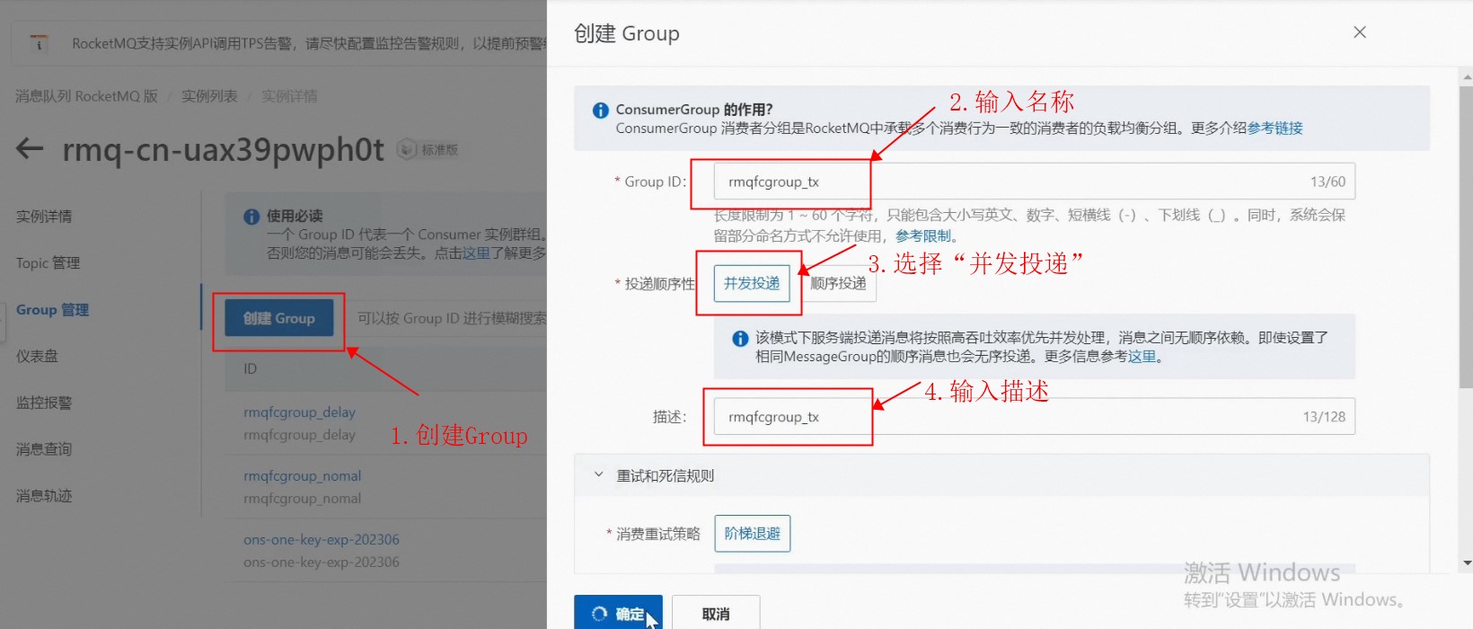This screenshot has height=629, width=1473.
Task: Click the 创建 Group button
Action: 278,318
